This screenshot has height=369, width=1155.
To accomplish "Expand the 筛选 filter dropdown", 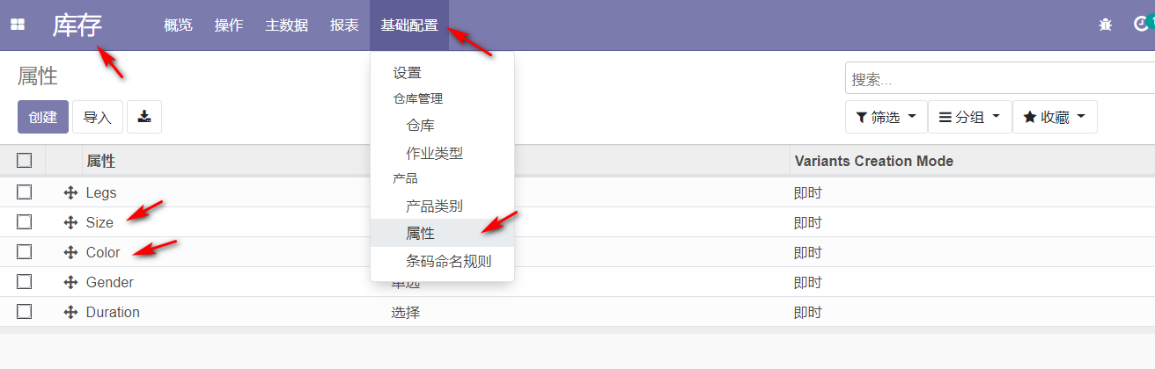I will tap(886, 117).
